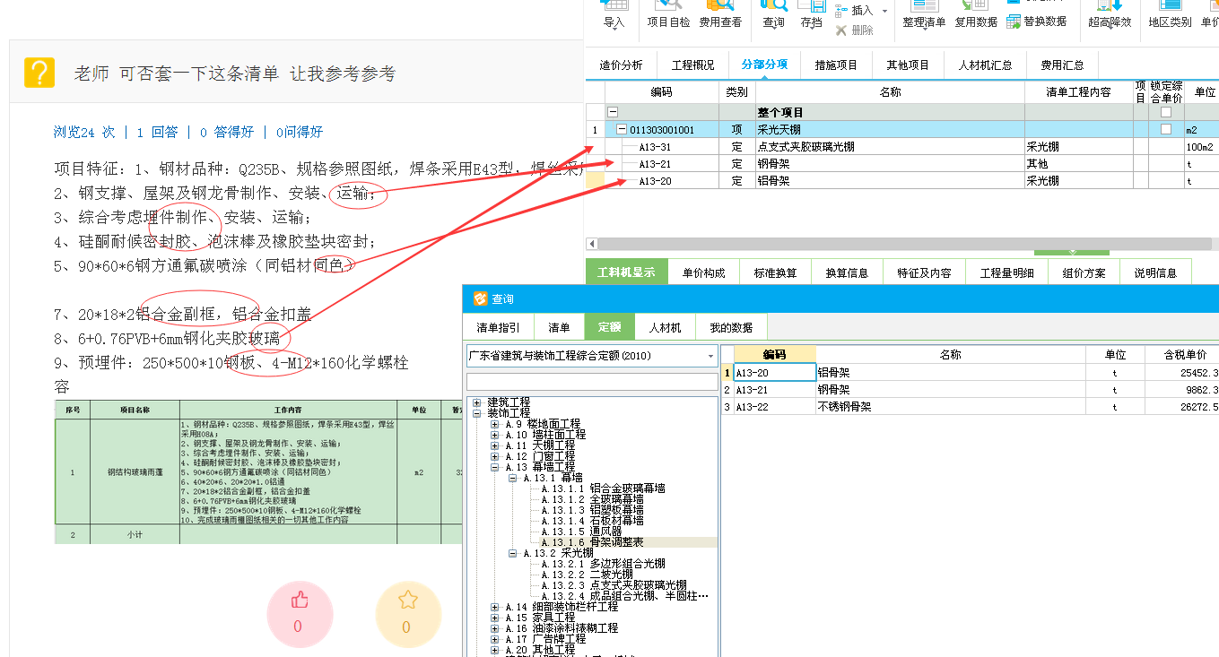This screenshot has width=1219, height=657.
Task: Click the star favorite button
Action: click(x=407, y=614)
